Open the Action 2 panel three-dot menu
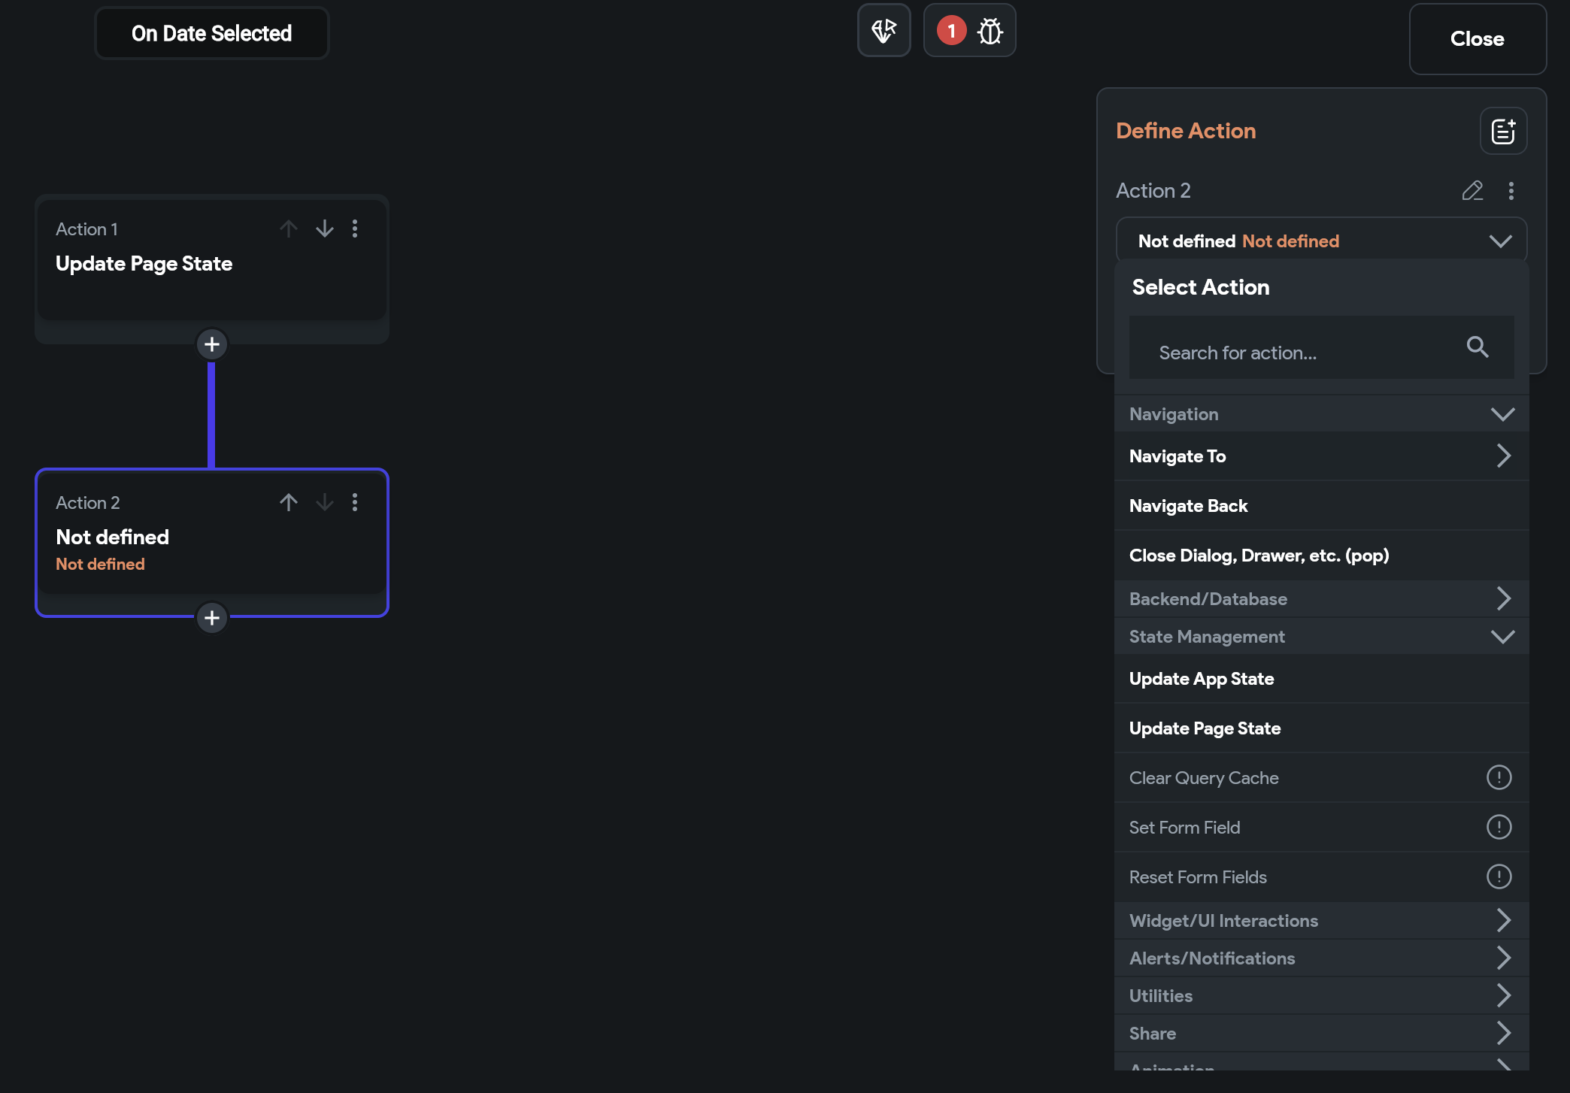Screen dimensions: 1570x1093 pyautogui.click(x=1511, y=191)
